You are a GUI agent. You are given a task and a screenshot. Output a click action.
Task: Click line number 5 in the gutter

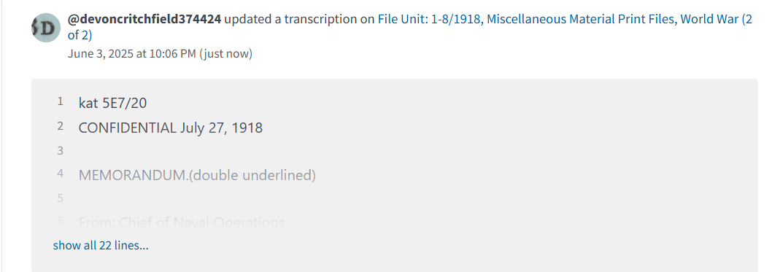61,198
